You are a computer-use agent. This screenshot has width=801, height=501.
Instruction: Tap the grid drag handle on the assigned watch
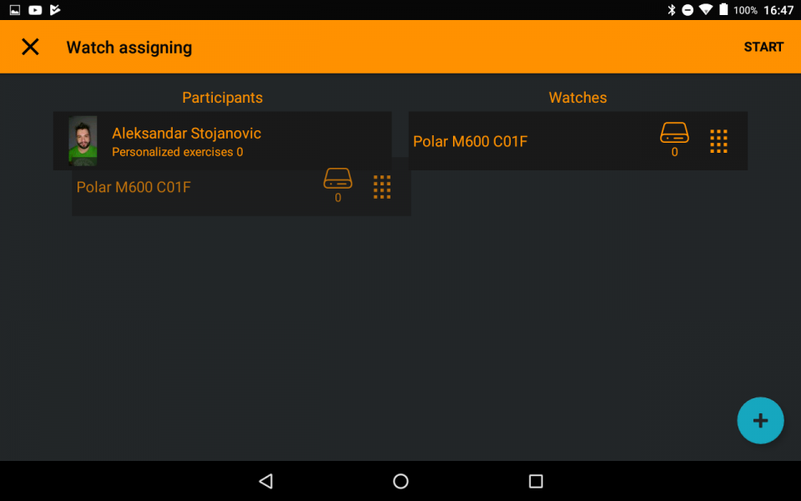pos(381,187)
